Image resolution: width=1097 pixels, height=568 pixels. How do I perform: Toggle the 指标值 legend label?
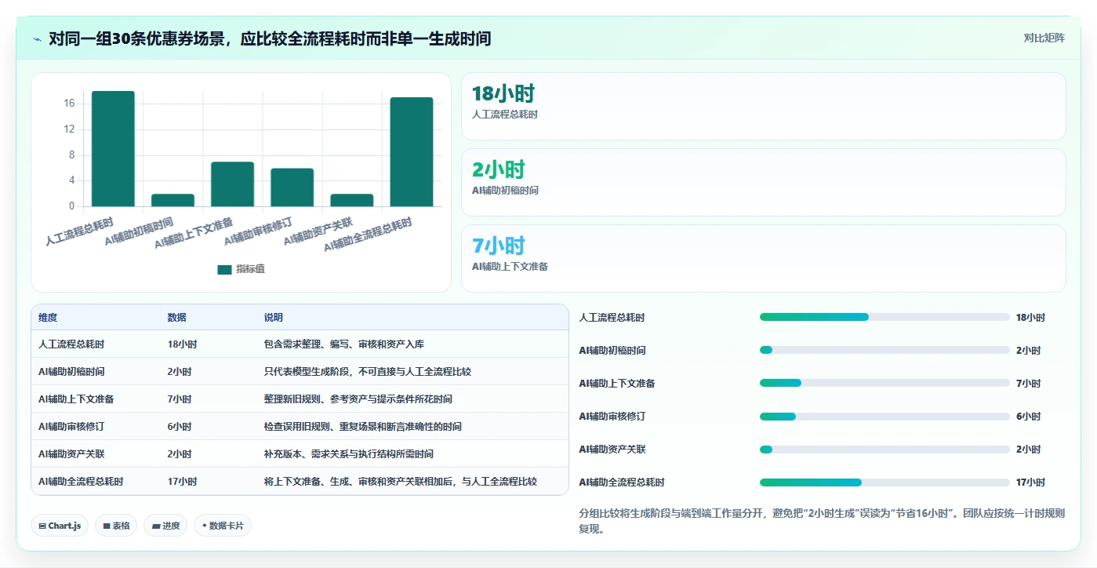point(250,269)
